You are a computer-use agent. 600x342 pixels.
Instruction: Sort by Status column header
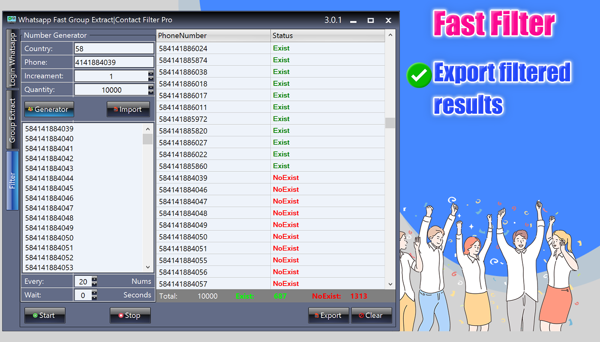click(328, 35)
